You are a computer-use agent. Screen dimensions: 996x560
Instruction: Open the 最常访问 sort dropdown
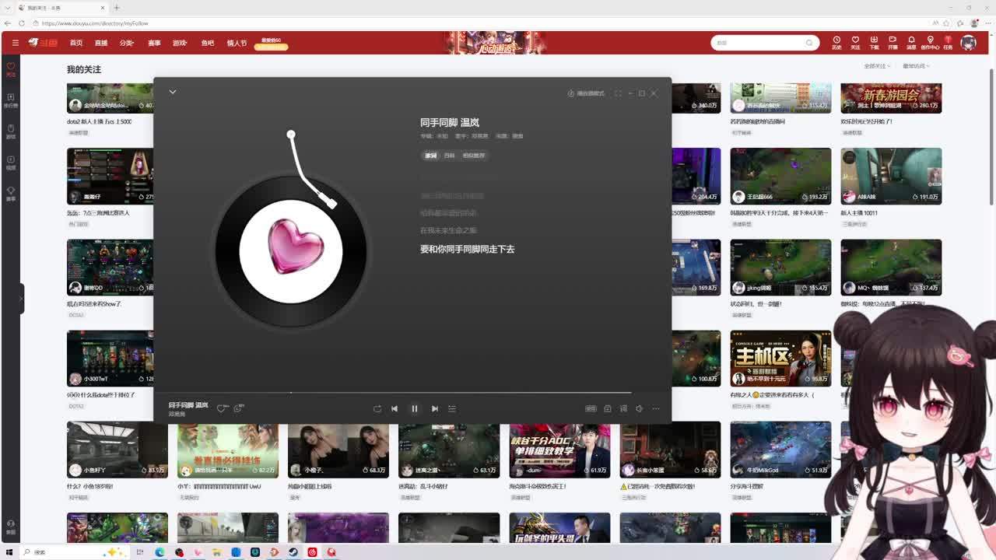tap(915, 66)
